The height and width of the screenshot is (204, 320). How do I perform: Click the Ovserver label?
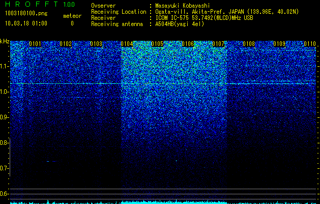coord(103,6)
